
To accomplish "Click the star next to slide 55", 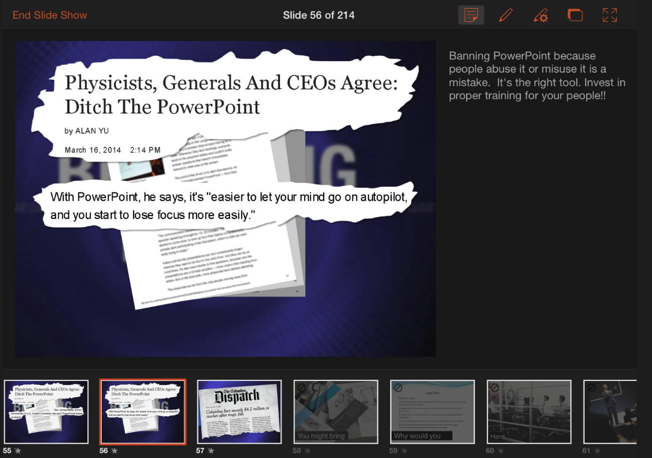I will (x=18, y=451).
